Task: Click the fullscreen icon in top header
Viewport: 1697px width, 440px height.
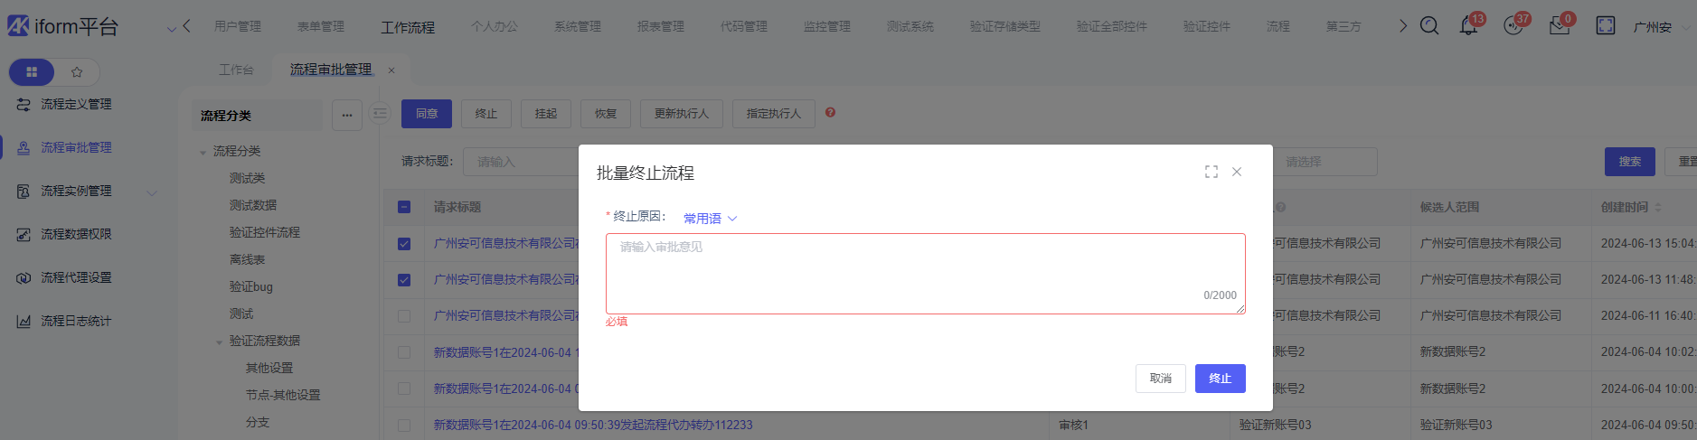Action: tap(1605, 26)
